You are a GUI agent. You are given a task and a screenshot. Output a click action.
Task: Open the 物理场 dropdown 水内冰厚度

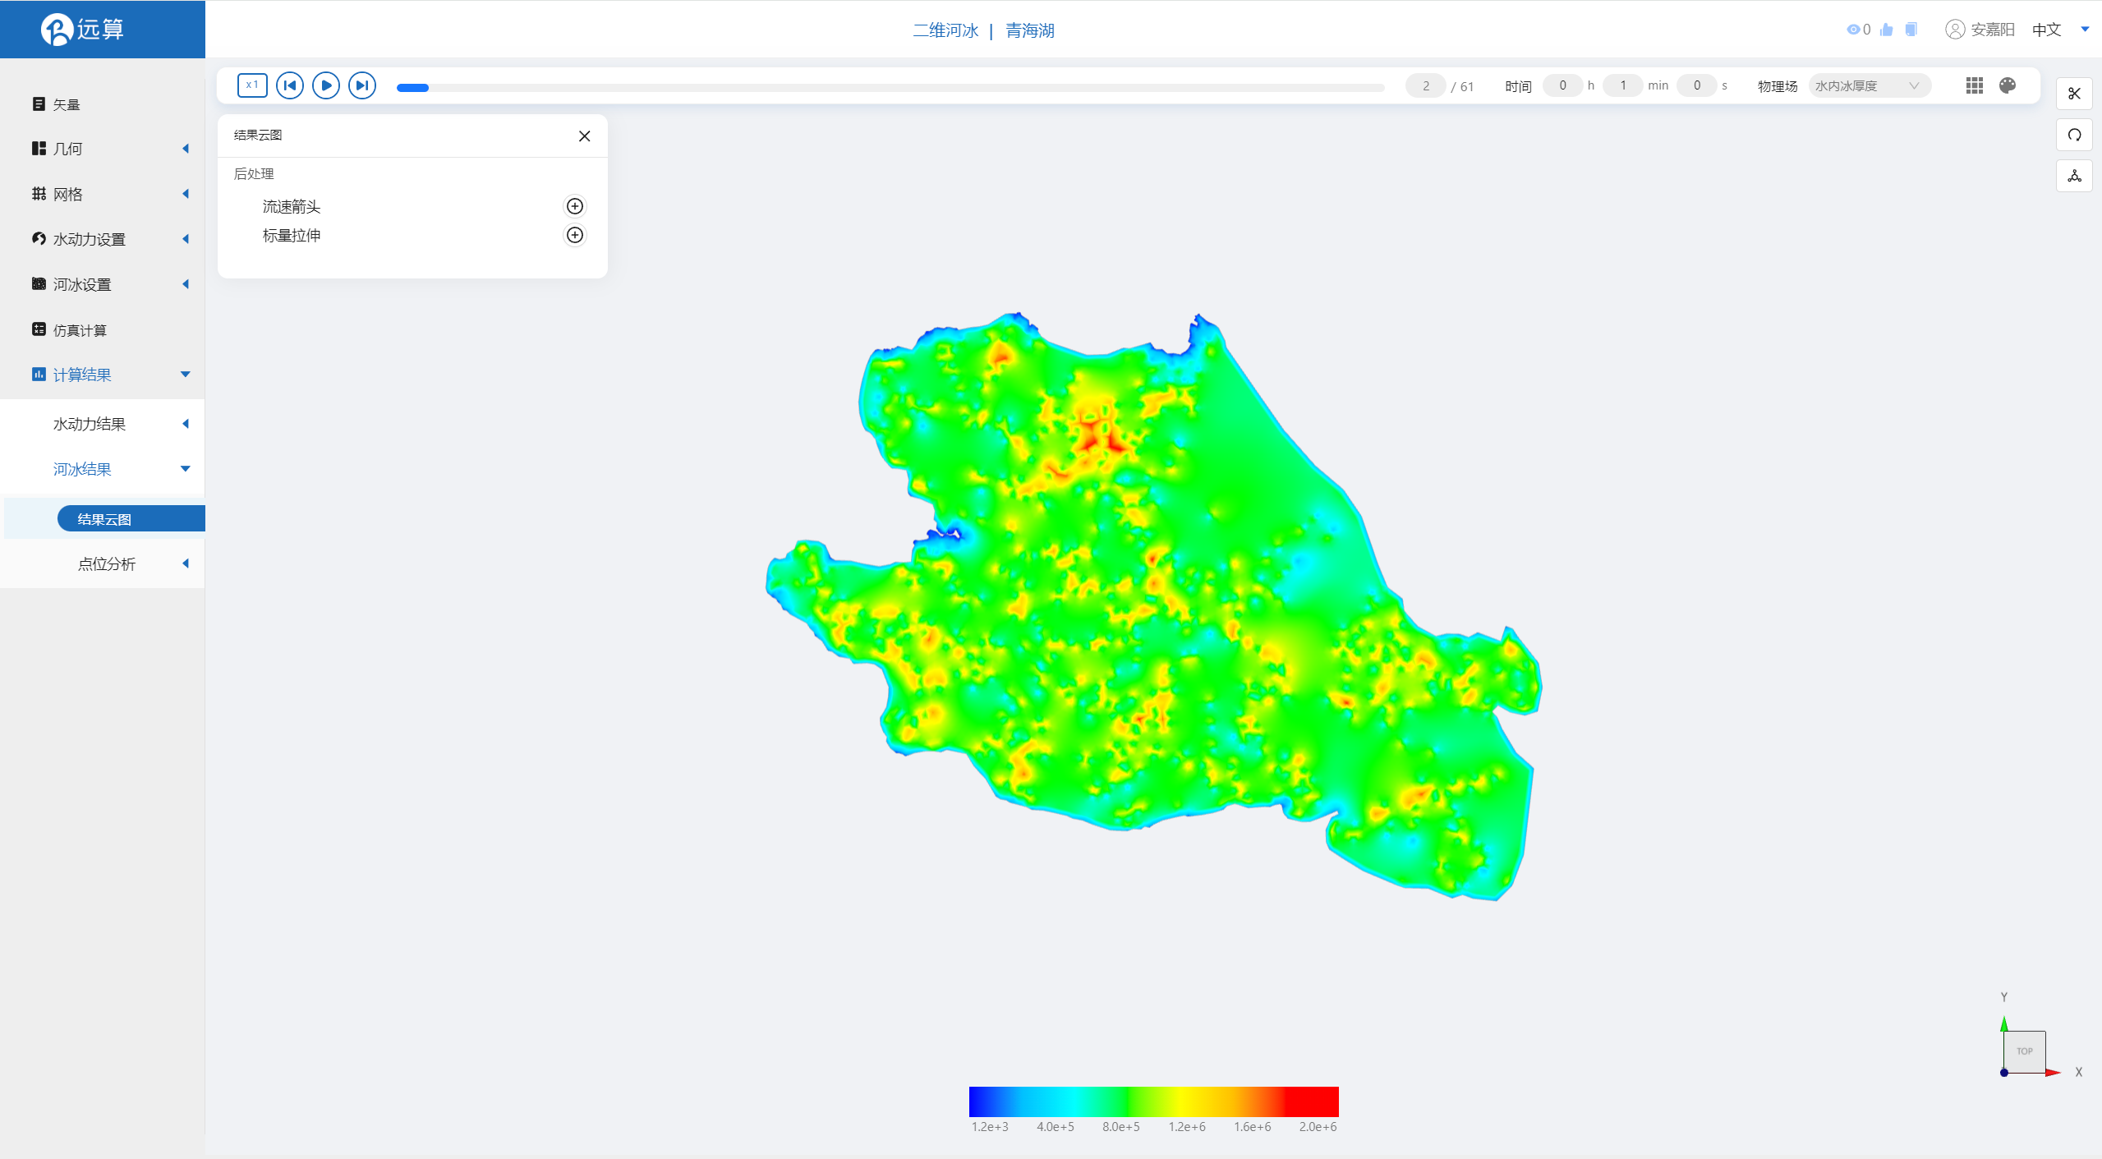(1869, 85)
